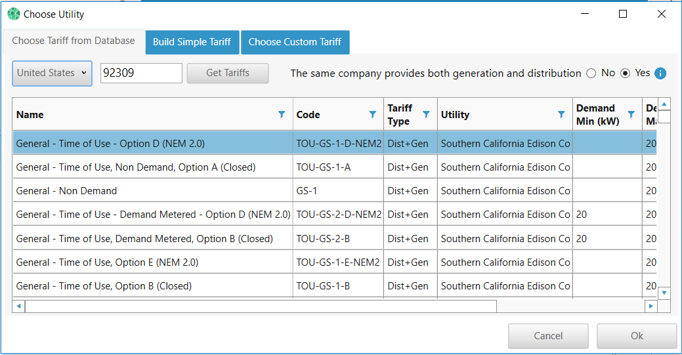Screen dimensions: 682x355
Task: Click the scroll down arrow of table
Action: (x=664, y=293)
